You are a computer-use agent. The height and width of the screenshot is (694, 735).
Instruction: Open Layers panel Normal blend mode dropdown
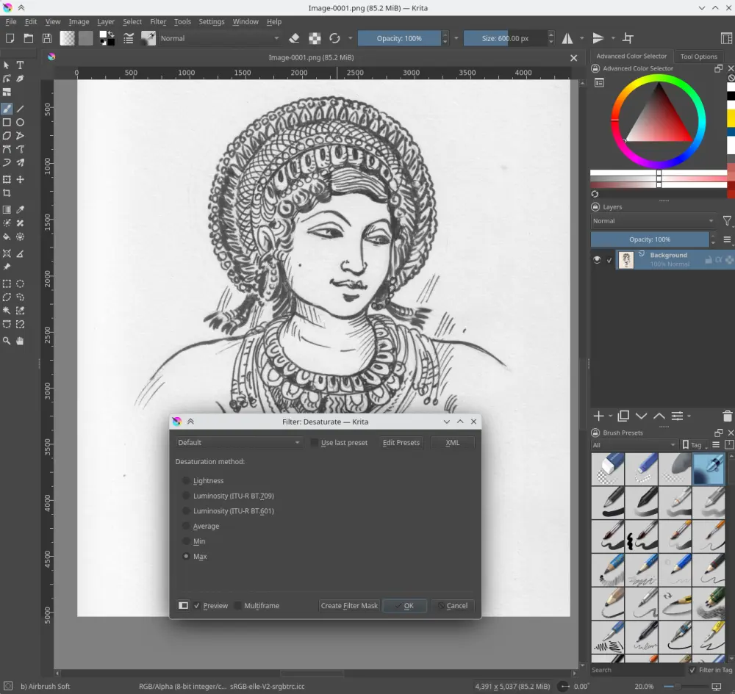click(x=653, y=221)
